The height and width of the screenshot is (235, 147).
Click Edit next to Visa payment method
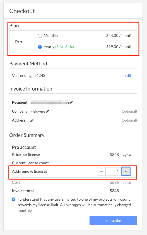point(128,75)
